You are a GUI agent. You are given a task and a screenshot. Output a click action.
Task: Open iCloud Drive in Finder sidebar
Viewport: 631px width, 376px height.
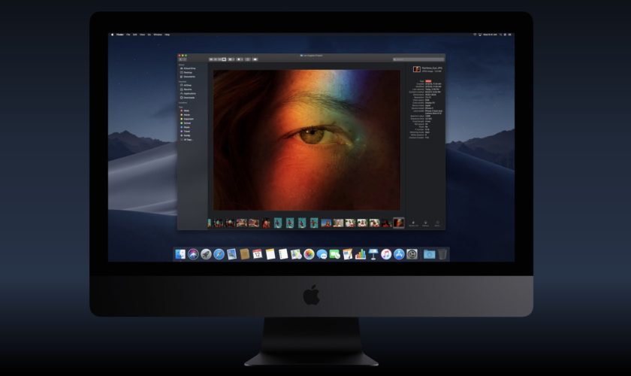(x=188, y=68)
